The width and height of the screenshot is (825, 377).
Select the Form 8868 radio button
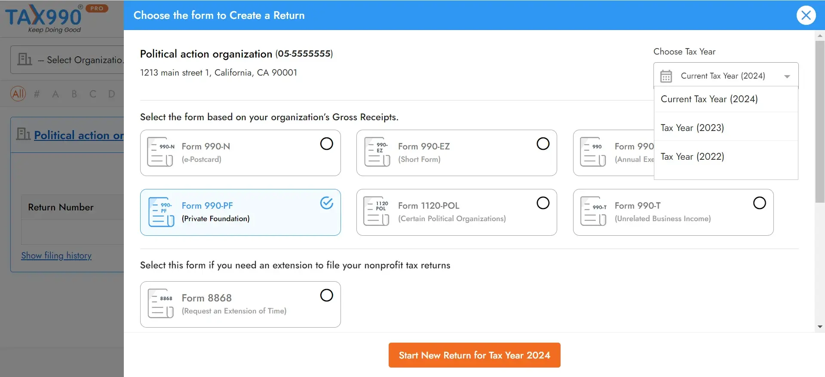[x=327, y=295]
